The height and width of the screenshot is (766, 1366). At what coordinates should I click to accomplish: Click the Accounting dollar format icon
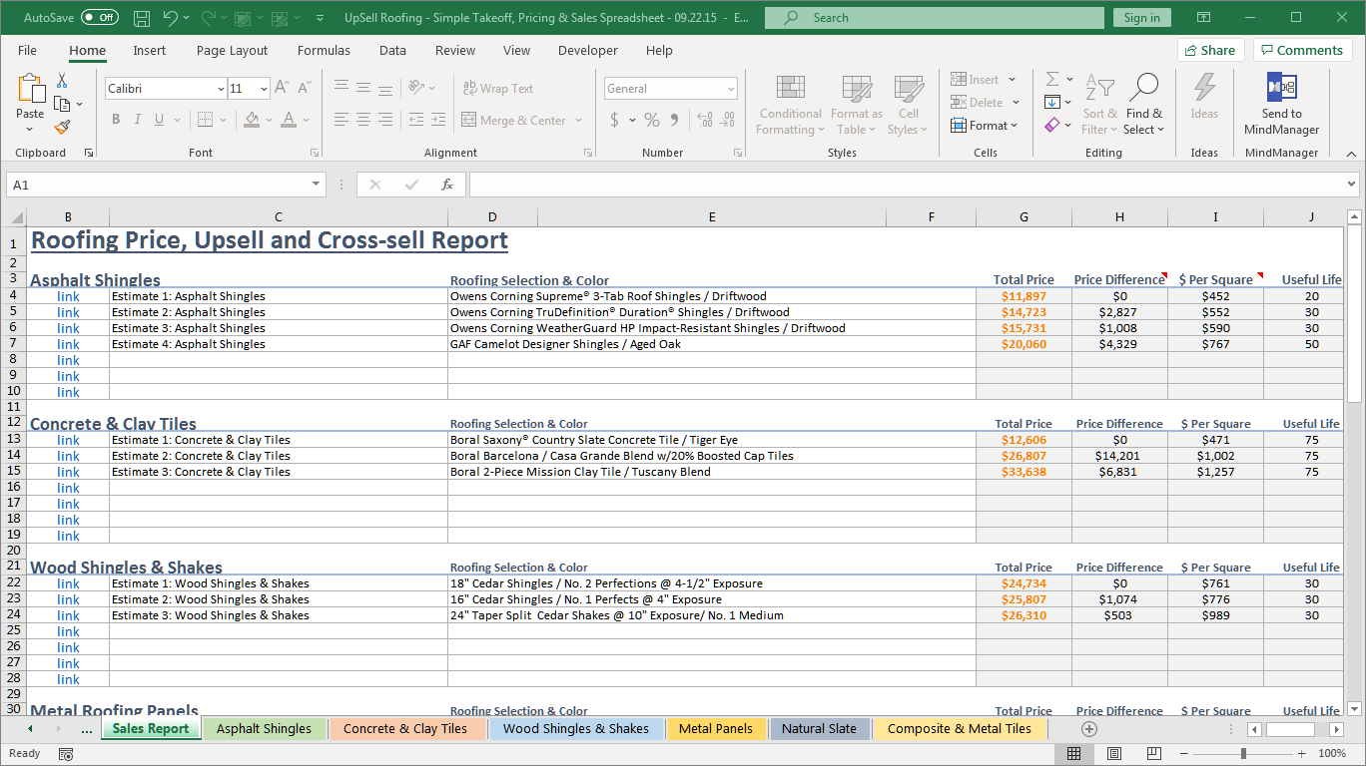[613, 120]
